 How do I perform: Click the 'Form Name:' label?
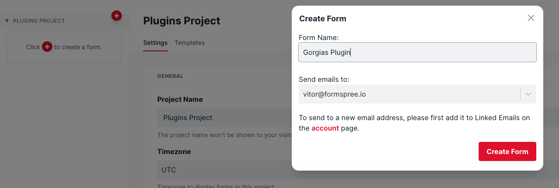click(319, 38)
